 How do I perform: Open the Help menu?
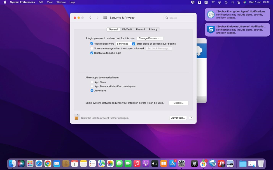(72, 2)
